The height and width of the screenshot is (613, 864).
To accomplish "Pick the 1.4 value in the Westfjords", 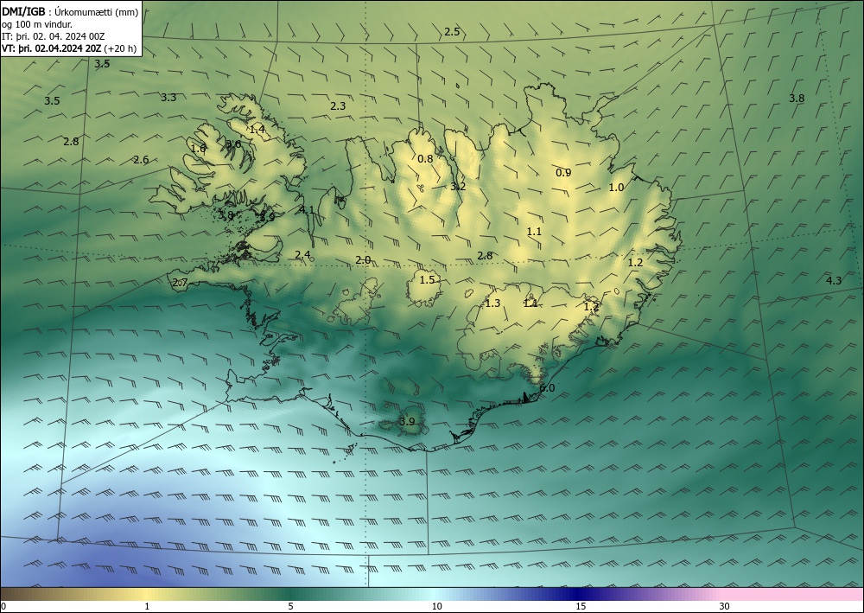I will tap(257, 130).
